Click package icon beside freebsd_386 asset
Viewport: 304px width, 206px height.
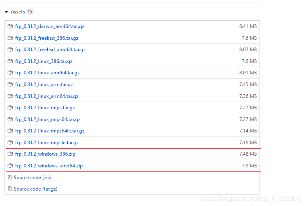tap(10, 38)
